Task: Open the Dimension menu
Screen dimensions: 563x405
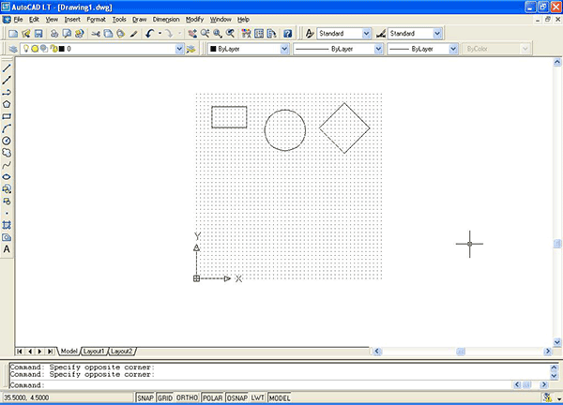Action: [166, 20]
